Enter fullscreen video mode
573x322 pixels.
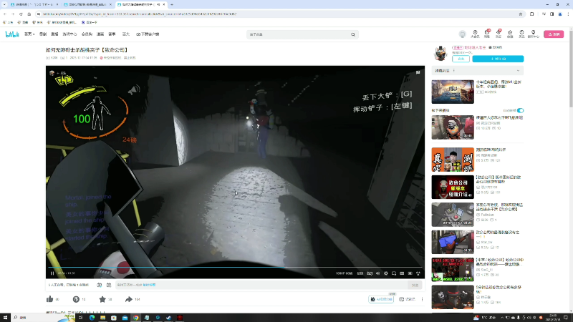pos(418,273)
